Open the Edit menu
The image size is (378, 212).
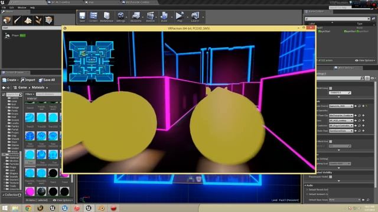[x=12, y=8]
